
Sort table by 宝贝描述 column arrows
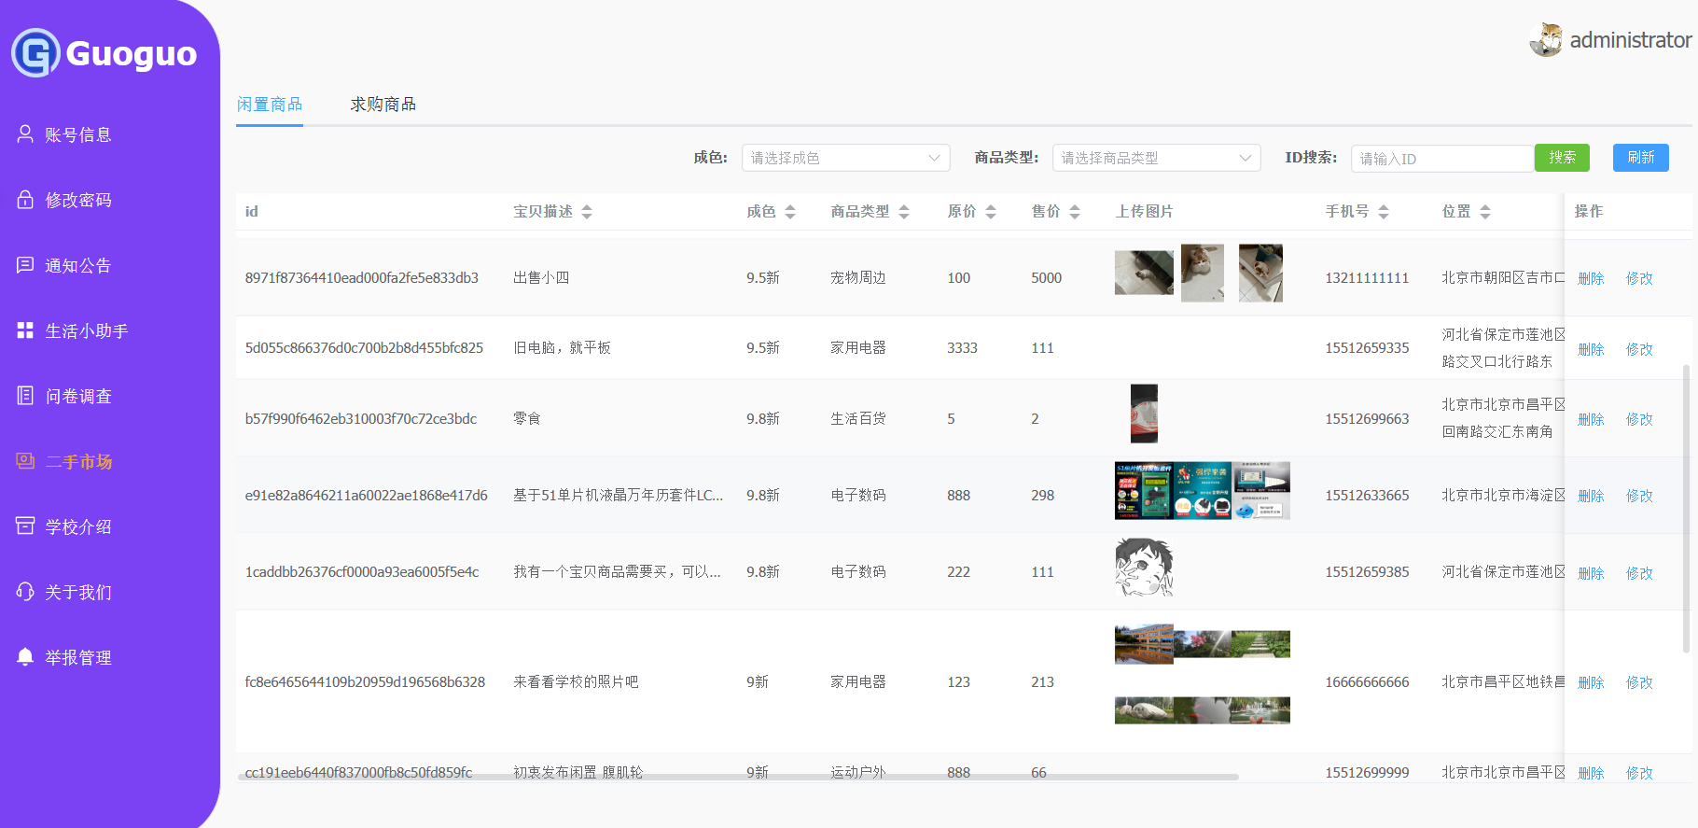(587, 212)
